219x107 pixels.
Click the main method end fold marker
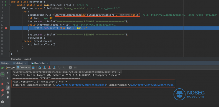10,51
